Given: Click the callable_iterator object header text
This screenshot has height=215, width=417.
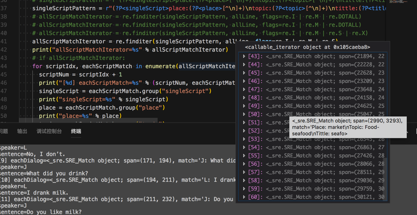Looking at the screenshot, I should point(307,47).
